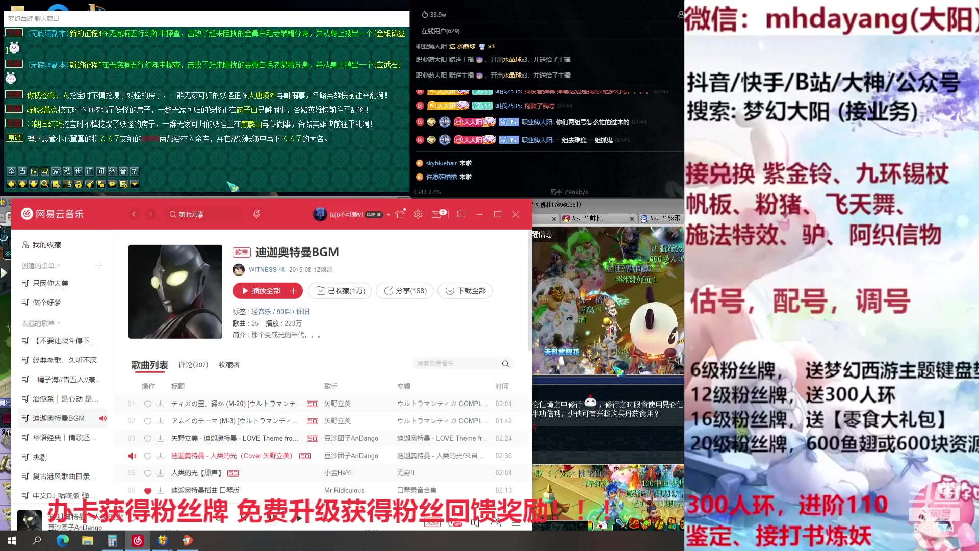This screenshot has width=979, height=551.
Task: Open File Explorer from the taskbar
Action: tap(87, 540)
